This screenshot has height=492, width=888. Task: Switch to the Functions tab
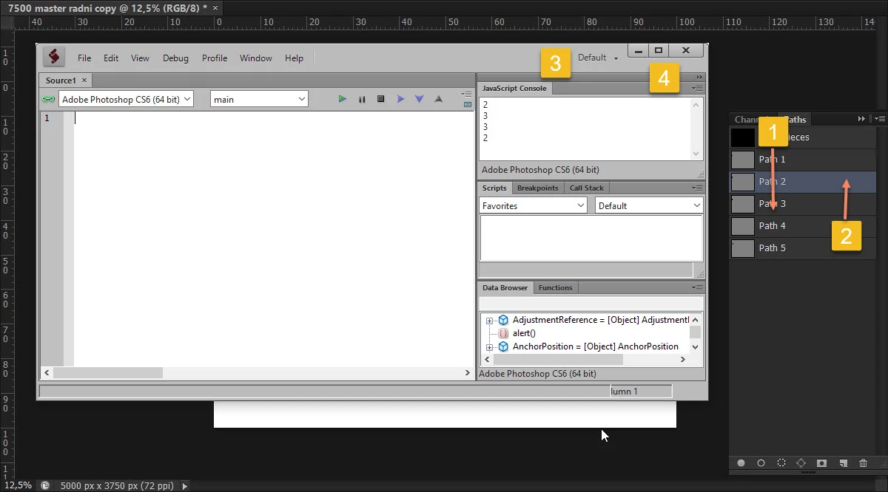[x=556, y=287]
